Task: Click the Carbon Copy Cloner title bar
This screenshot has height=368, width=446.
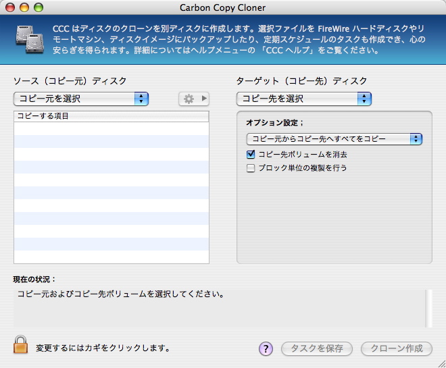Action: click(223, 7)
